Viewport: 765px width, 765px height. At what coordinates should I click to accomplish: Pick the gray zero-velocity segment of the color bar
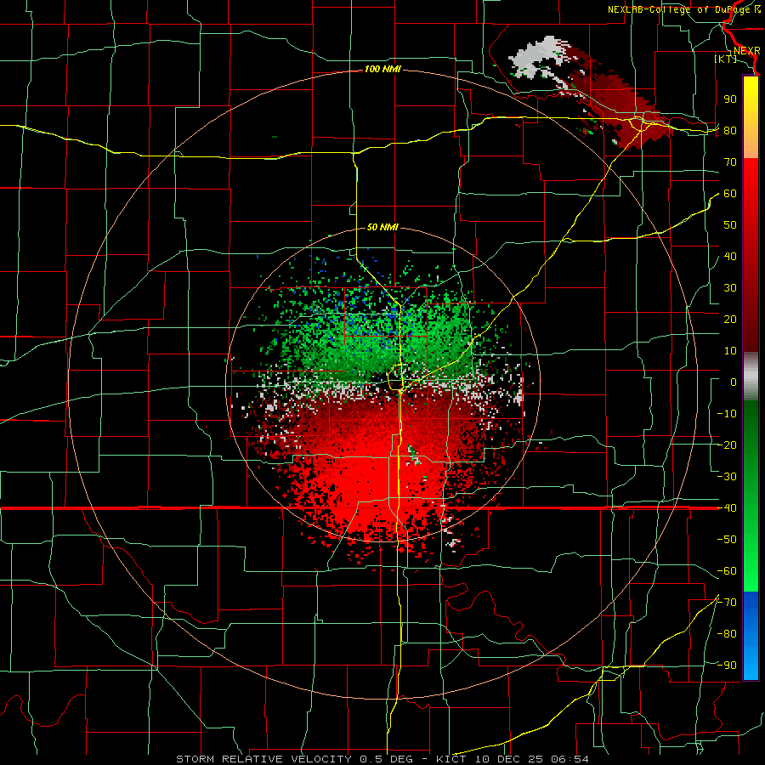tap(751, 377)
